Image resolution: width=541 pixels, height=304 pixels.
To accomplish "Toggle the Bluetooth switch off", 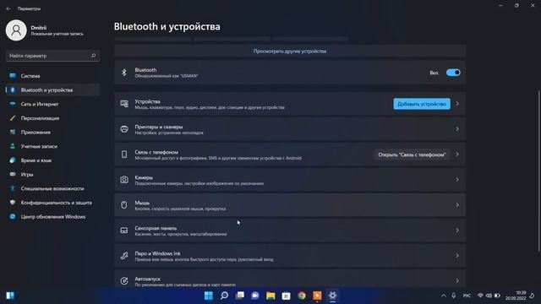I will click(453, 73).
